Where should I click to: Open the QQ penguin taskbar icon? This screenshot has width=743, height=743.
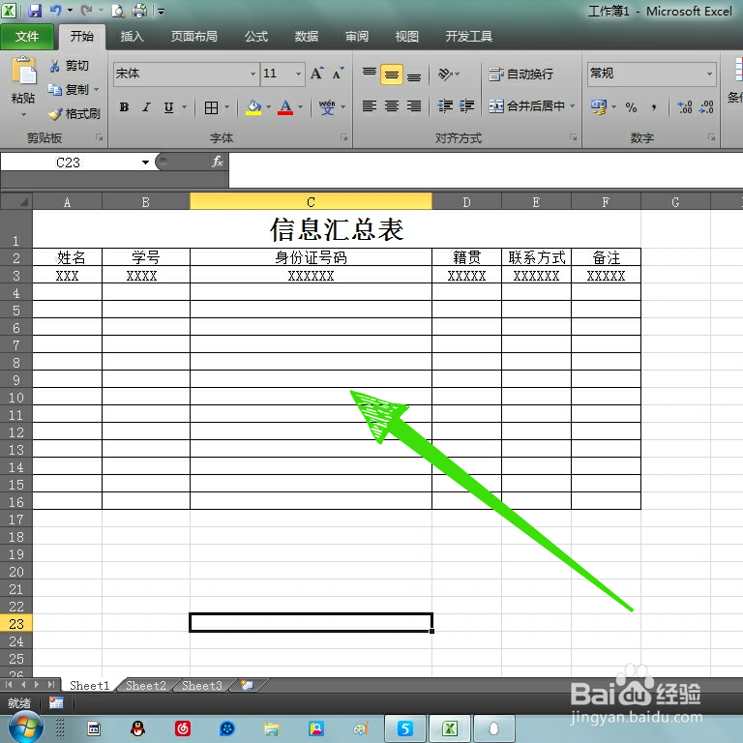[x=138, y=728]
